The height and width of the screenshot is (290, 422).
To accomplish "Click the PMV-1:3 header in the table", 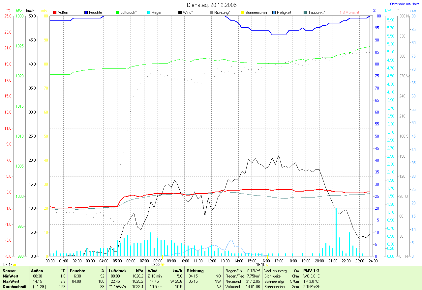I will pos(311,271).
